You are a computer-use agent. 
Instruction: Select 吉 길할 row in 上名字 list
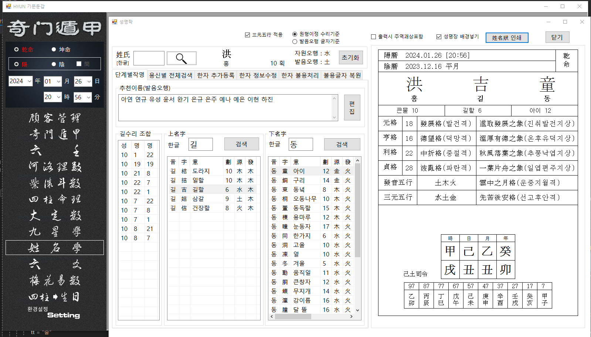tap(212, 190)
